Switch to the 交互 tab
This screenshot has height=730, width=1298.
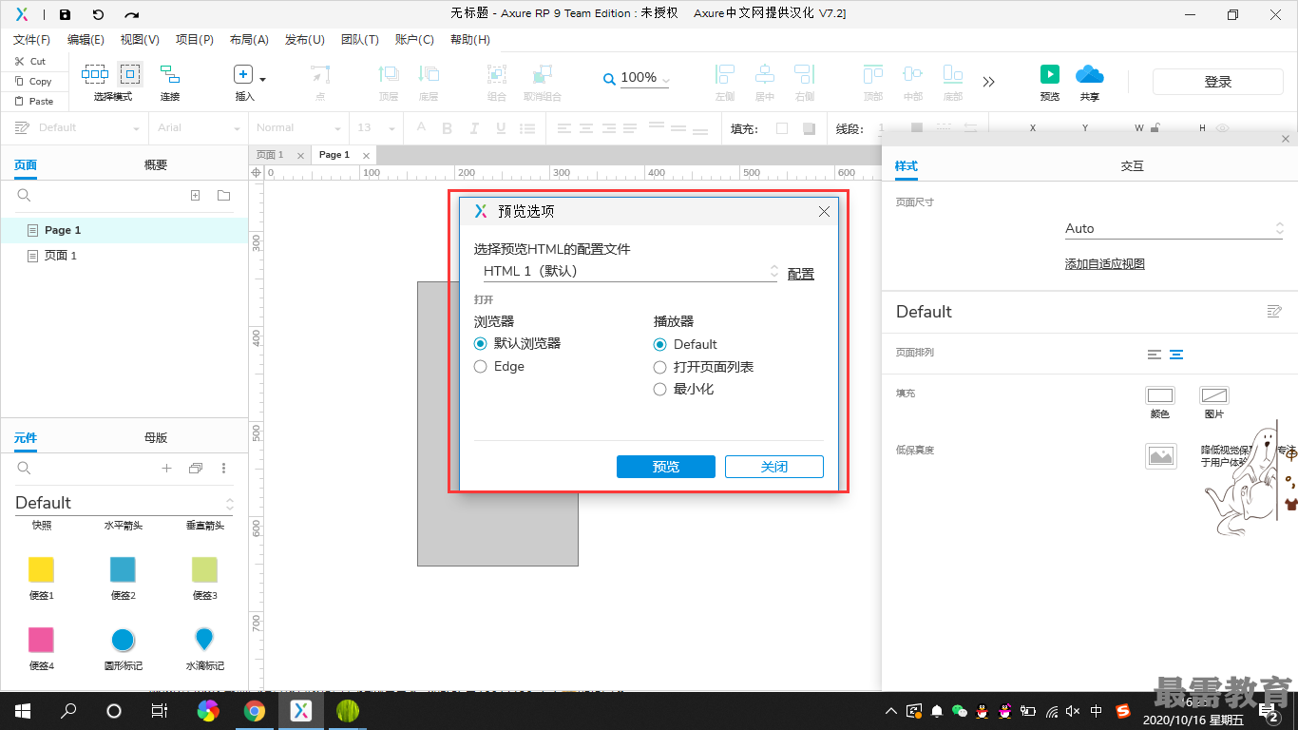(x=1132, y=166)
